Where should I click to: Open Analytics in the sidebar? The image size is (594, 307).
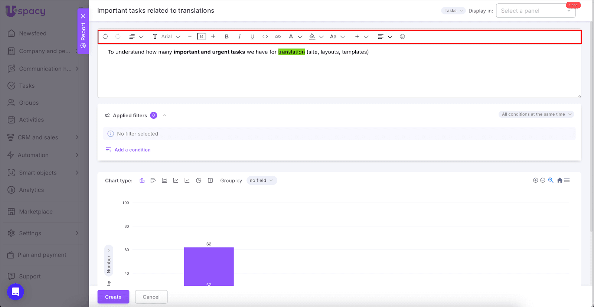tap(32, 190)
